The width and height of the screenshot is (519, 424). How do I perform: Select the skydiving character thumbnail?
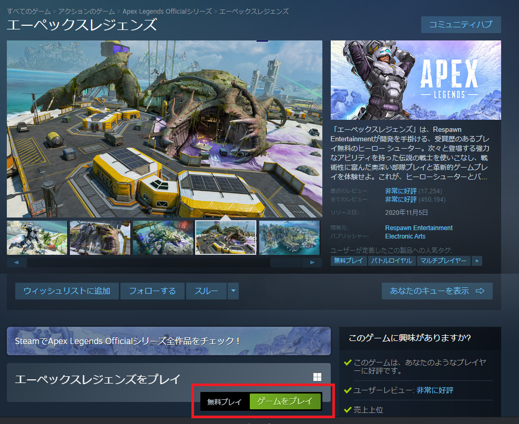click(37, 238)
